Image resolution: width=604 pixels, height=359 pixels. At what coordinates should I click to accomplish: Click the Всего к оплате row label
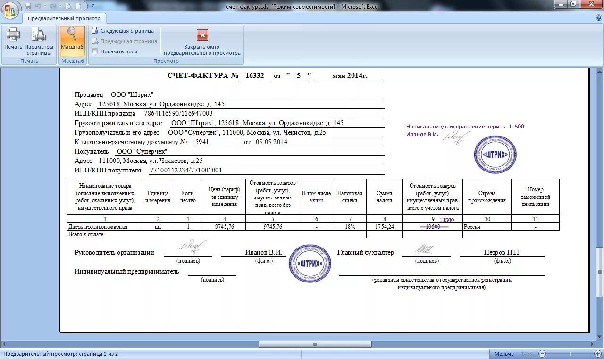86,234
